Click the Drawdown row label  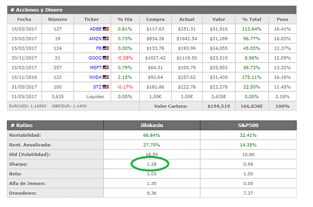coord(23,193)
